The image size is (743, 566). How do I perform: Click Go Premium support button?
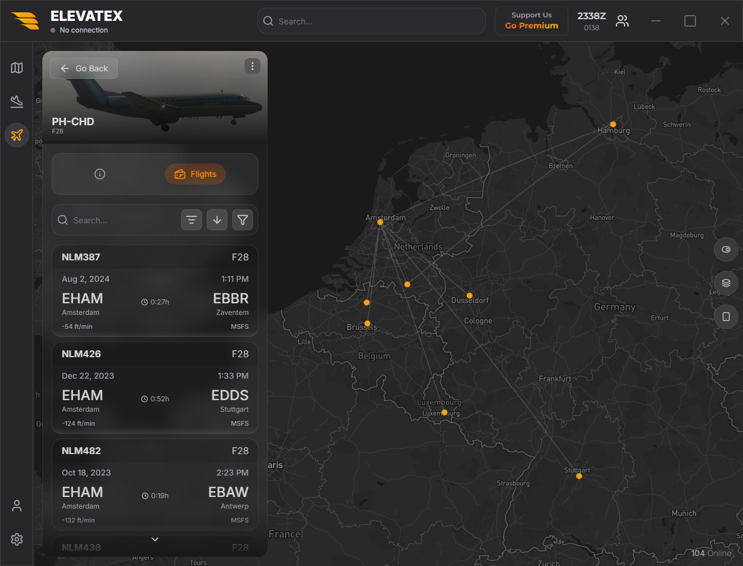532,21
